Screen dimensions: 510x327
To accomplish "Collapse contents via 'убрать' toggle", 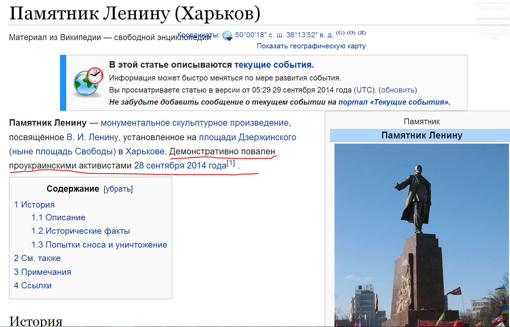I will tap(118, 189).
